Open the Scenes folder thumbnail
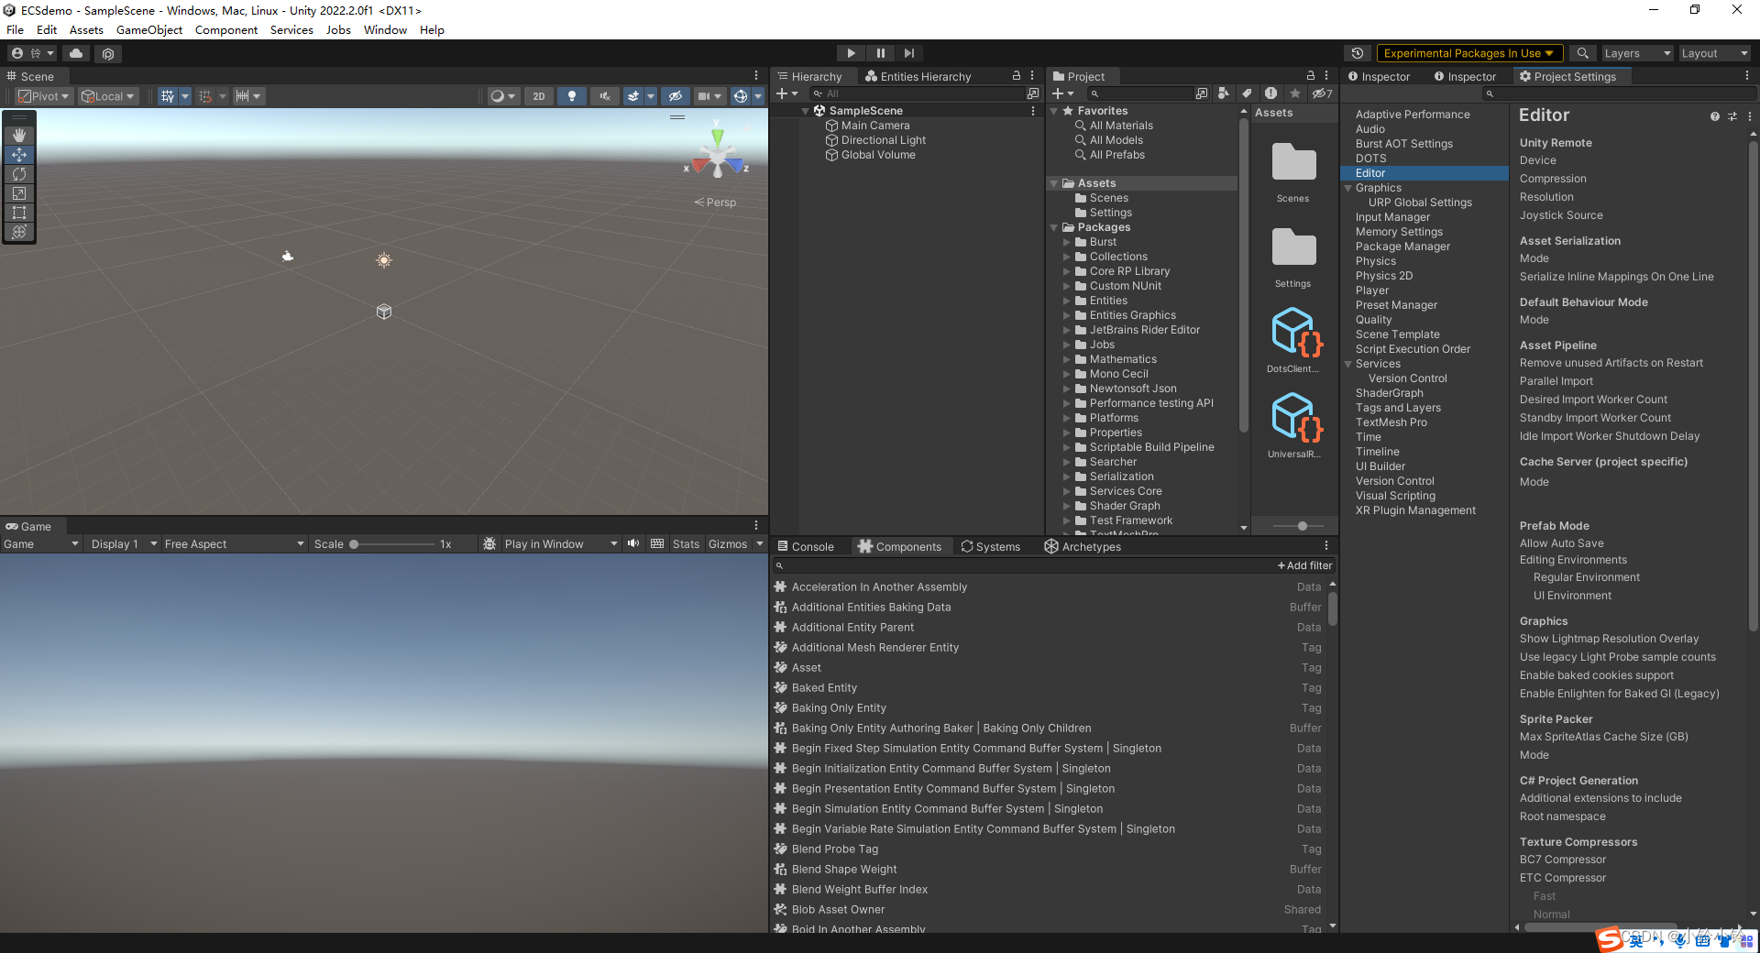This screenshot has width=1760, height=953. pos(1293,162)
